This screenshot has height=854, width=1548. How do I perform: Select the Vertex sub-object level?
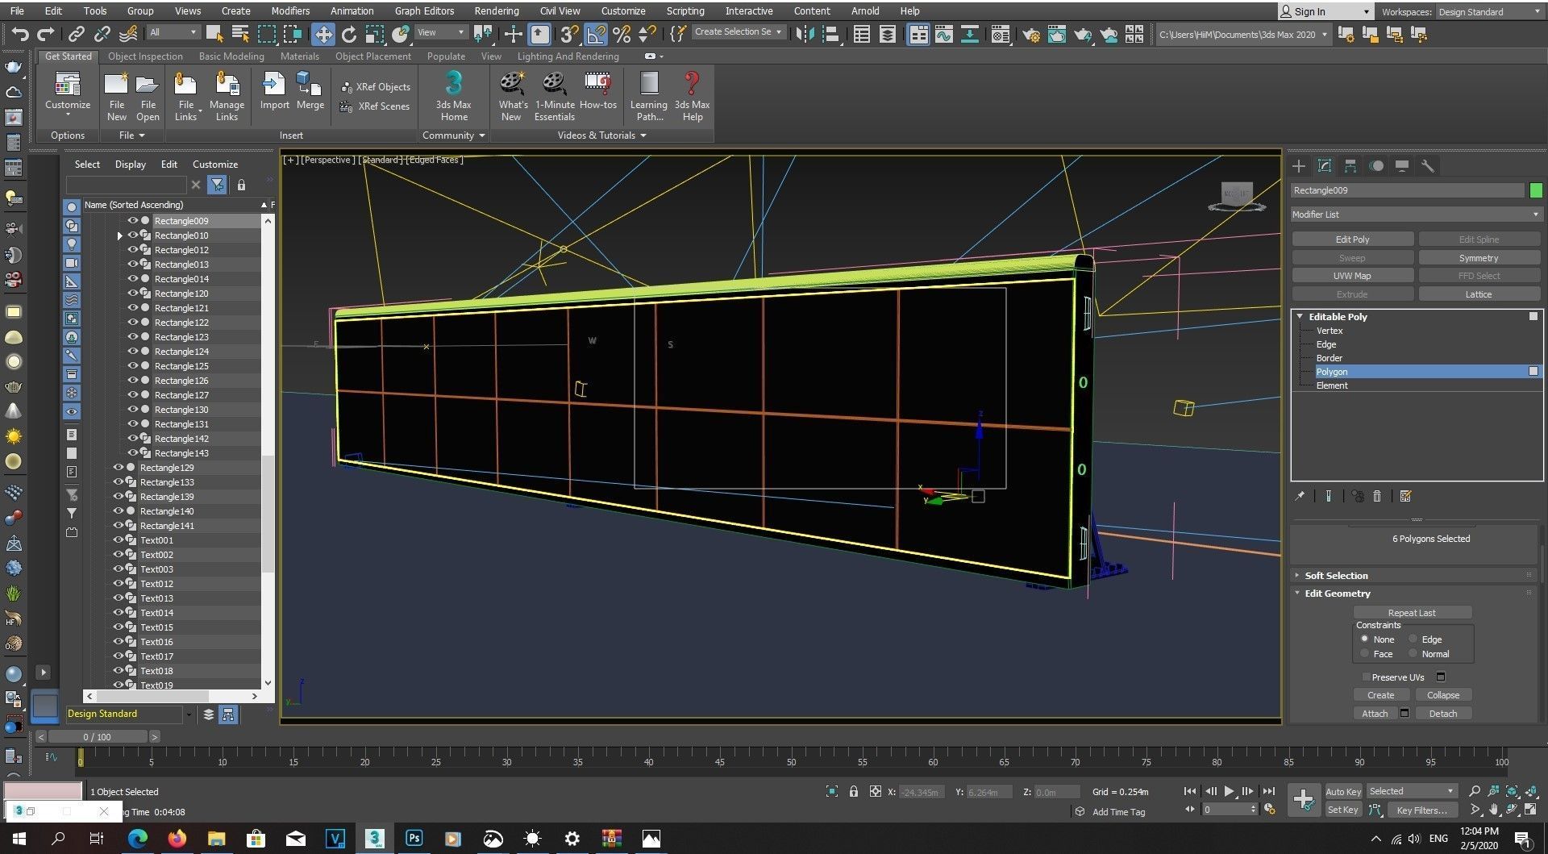pos(1330,331)
